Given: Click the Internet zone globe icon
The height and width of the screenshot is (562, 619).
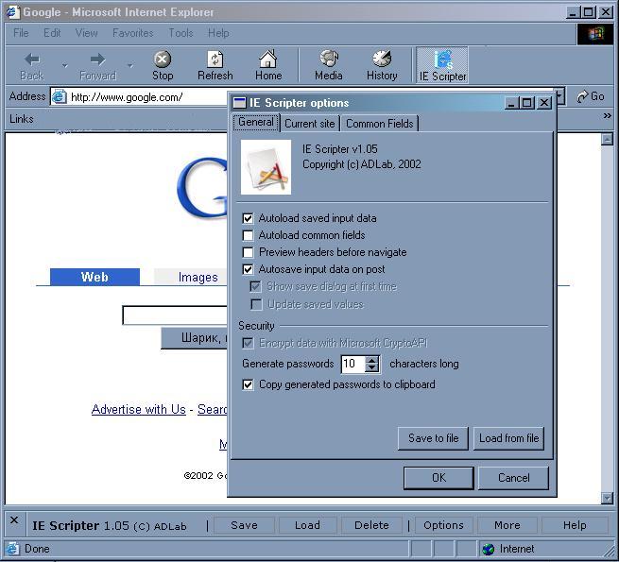Looking at the screenshot, I should coord(489,549).
